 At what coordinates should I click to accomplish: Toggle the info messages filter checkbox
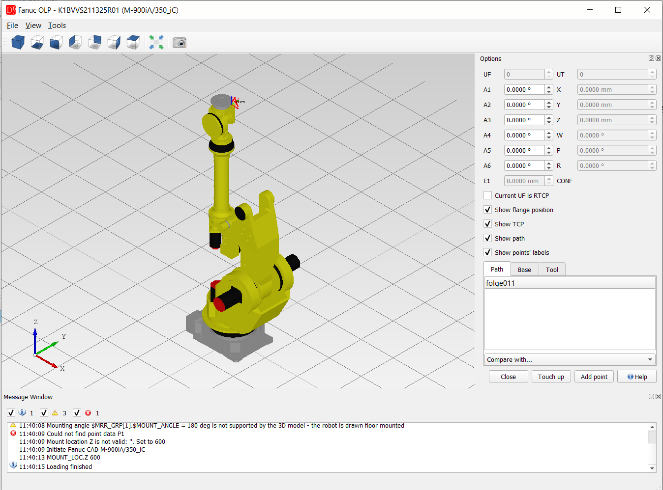pos(11,413)
